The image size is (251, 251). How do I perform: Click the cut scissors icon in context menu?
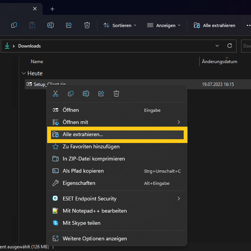[56, 94]
